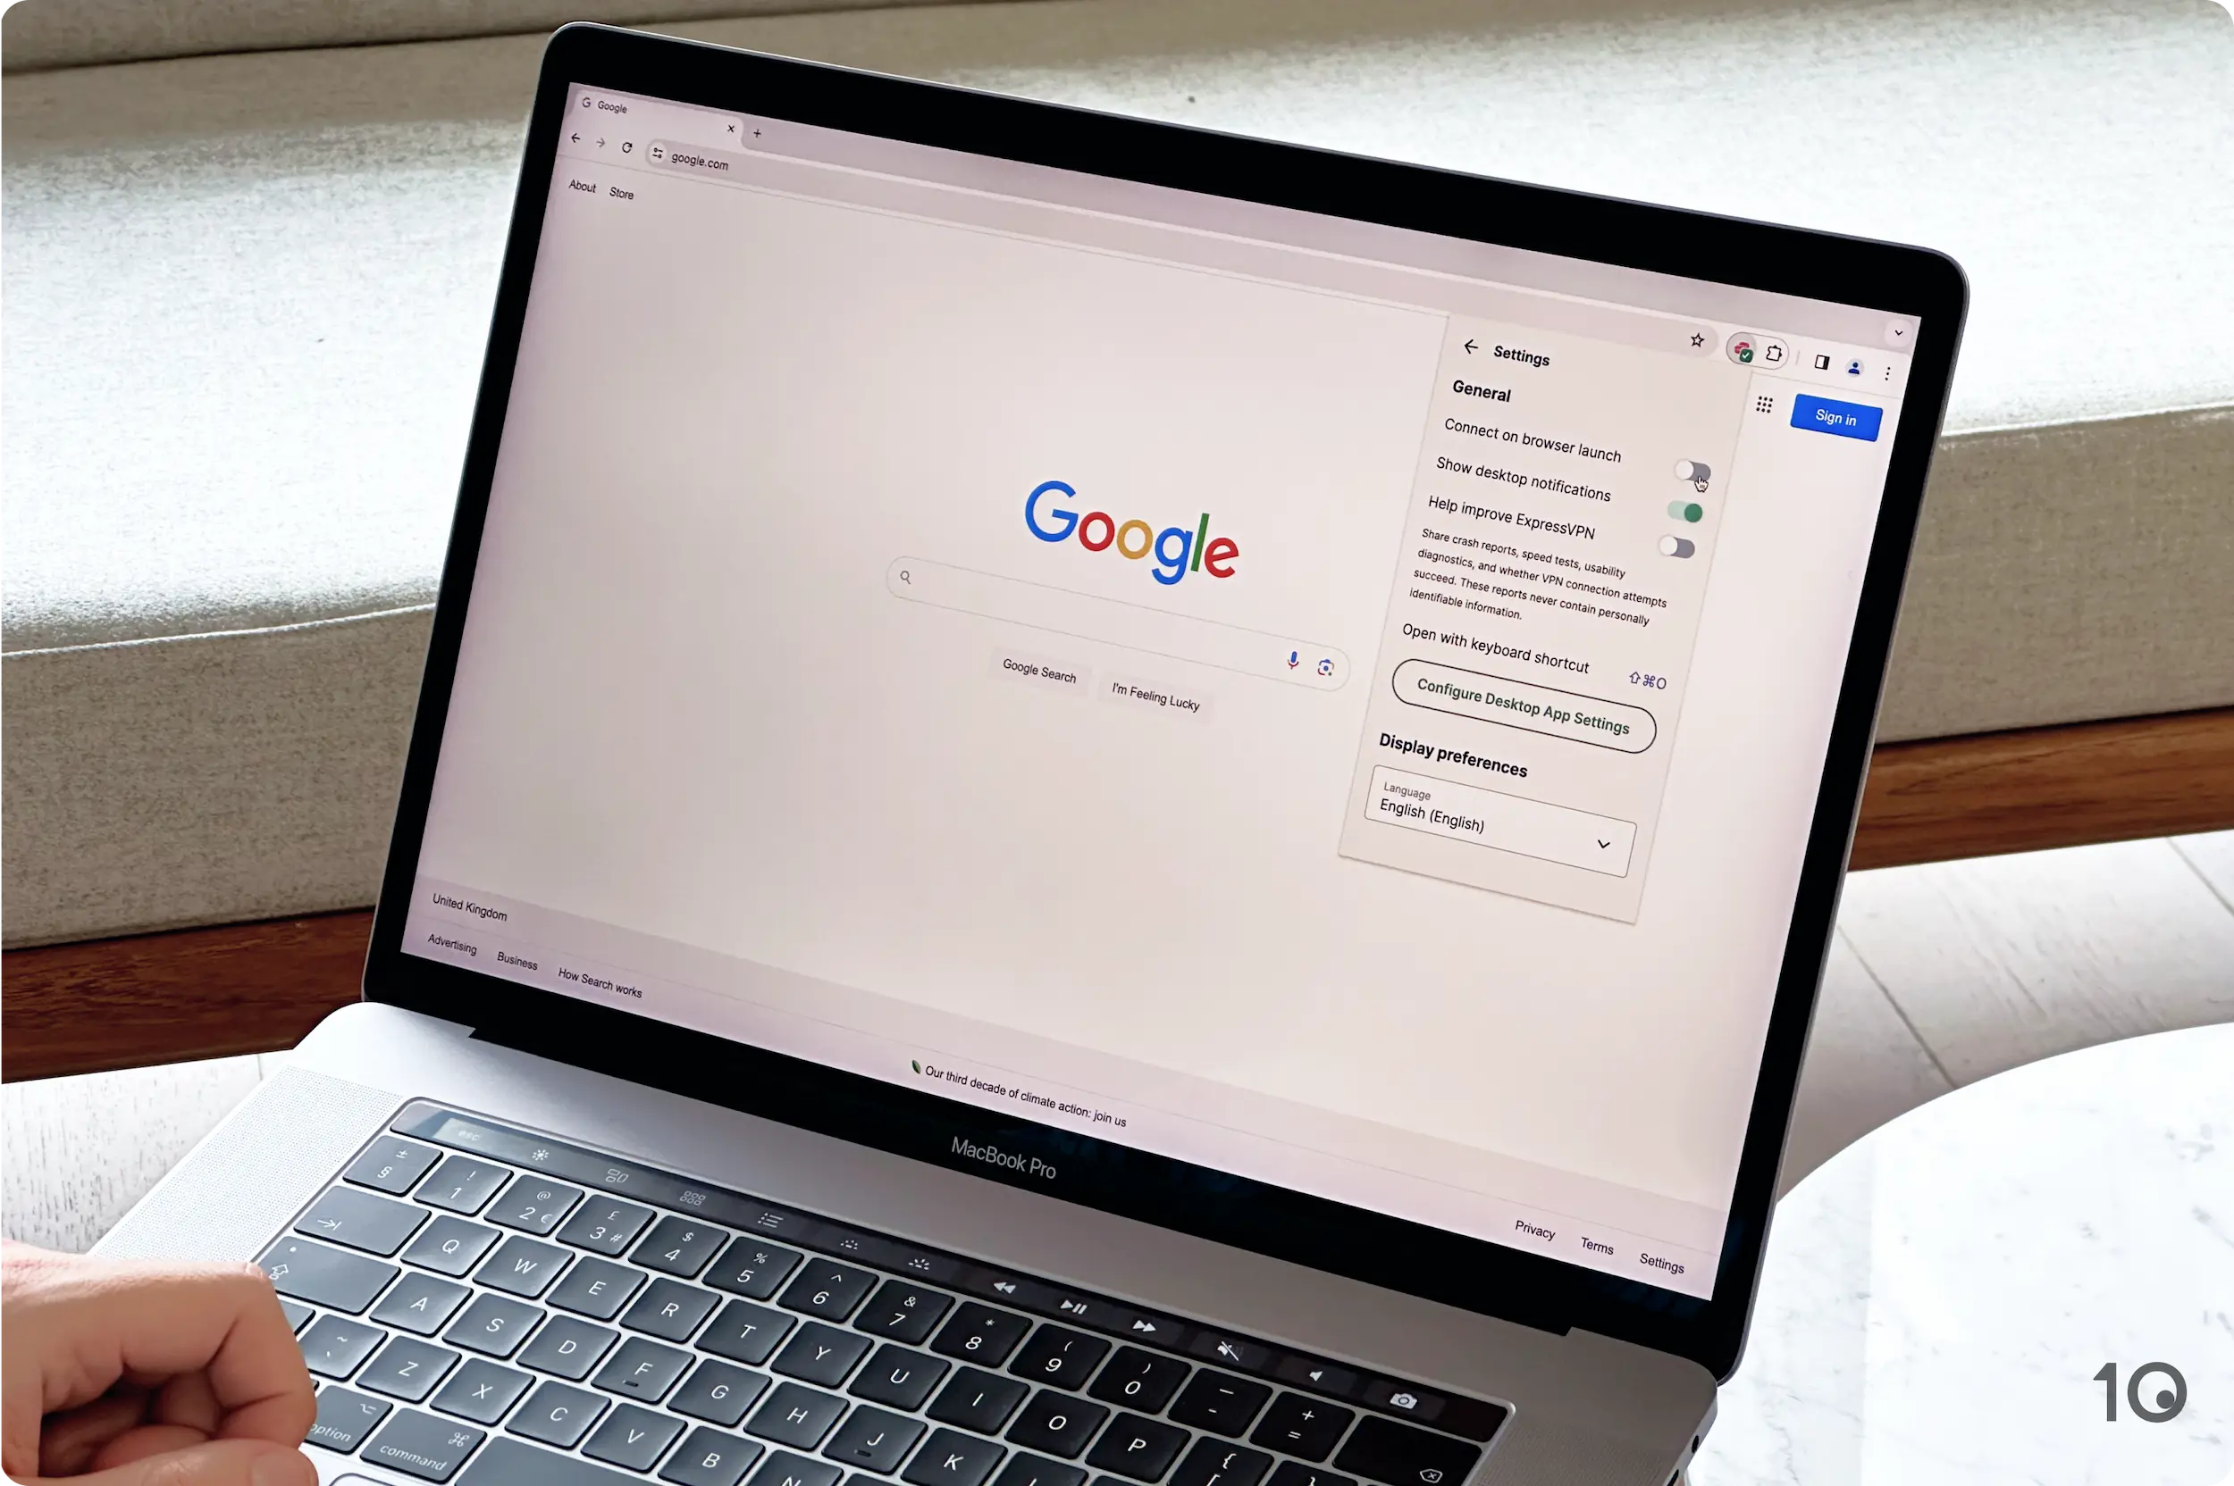Click the Chrome menu three-dot icon
The image size is (2234, 1486).
click(1891, 370)
